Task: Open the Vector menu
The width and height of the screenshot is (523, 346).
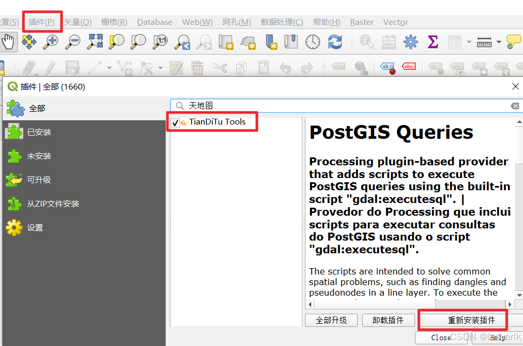Action: pyautogui.click(x=395, y=22)
